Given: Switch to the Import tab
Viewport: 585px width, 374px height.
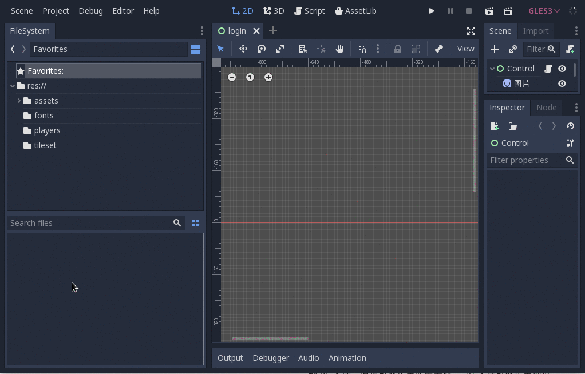Looking at the screenshot, I should pyautogui.click(x=536, y=31).
